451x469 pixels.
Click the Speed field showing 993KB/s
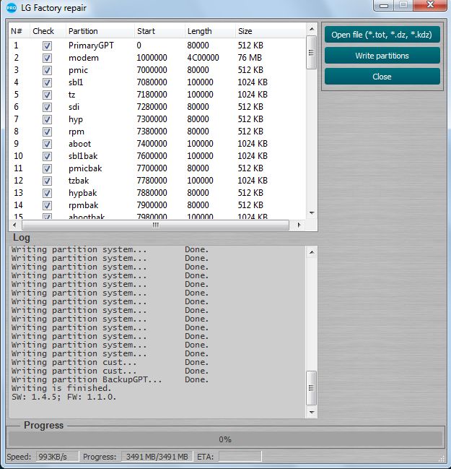click(57, 457)
